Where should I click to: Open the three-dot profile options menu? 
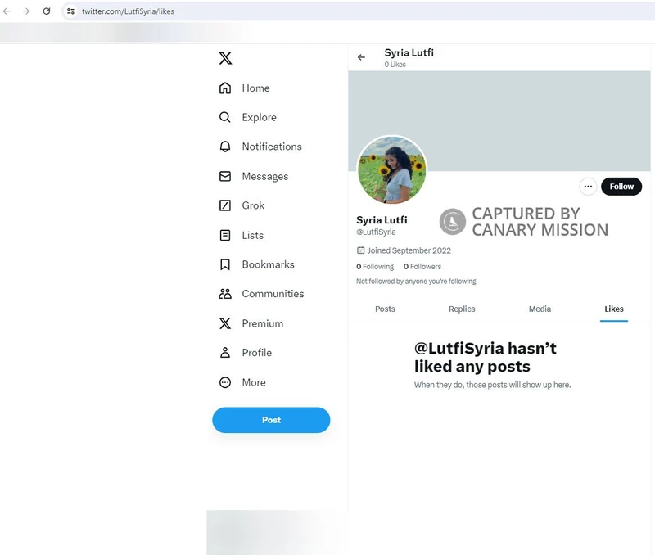point(588,187)
